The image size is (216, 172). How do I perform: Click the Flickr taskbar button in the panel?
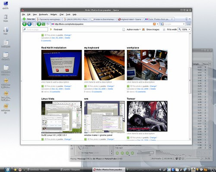click(109, 170)
